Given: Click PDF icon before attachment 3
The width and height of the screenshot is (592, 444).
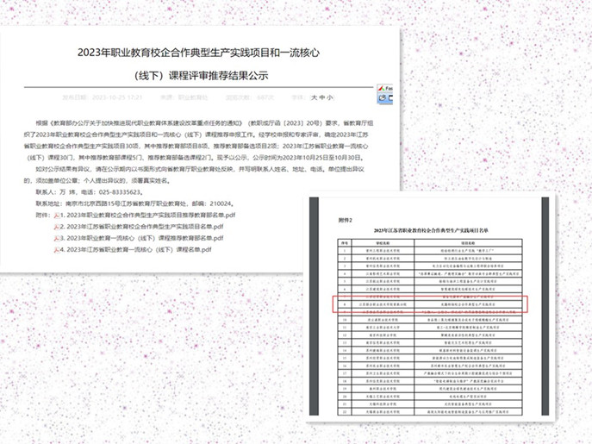Looking at the screenshot, I should 57,238.
